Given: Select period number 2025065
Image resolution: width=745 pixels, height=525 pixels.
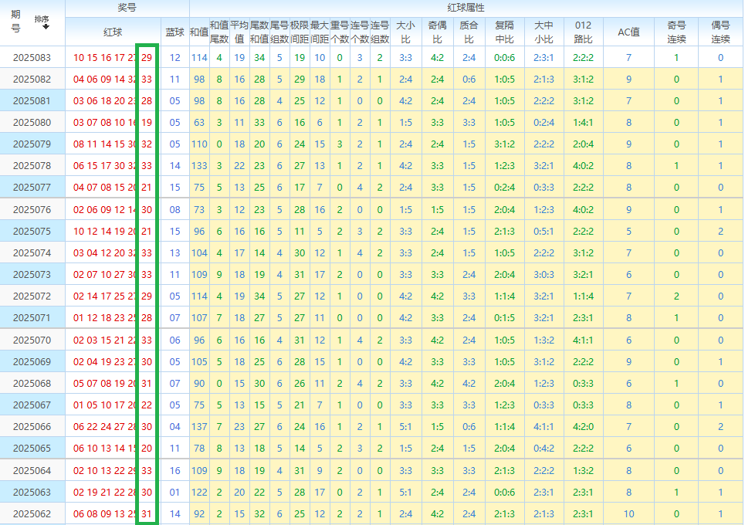Looking at the screenshot, I should [32, 448].
